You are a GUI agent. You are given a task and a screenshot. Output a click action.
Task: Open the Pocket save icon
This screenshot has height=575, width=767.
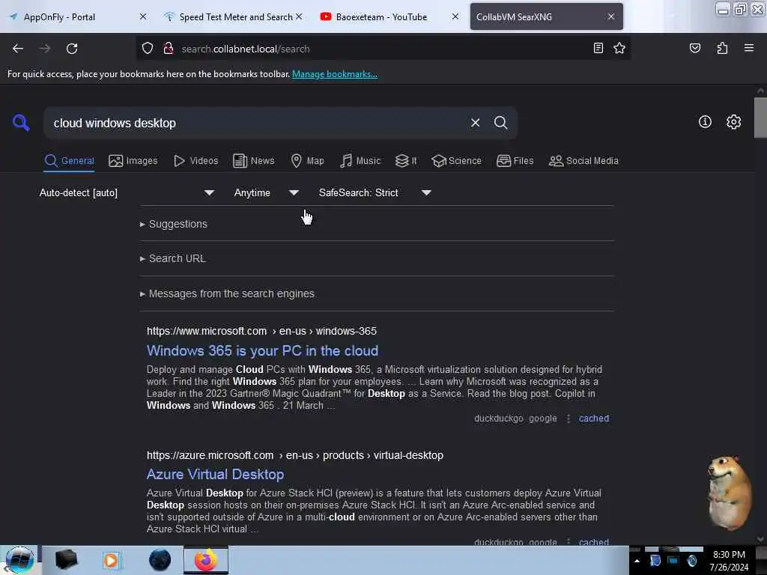(x=694, y=48)
